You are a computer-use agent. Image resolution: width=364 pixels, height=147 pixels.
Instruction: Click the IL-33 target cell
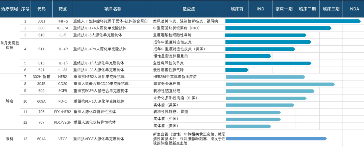pyautogui.click(x=63, y=70)
